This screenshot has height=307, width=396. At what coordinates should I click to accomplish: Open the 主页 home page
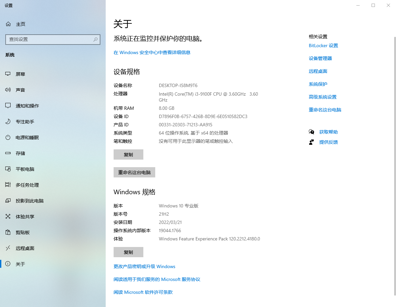(20, 24)
